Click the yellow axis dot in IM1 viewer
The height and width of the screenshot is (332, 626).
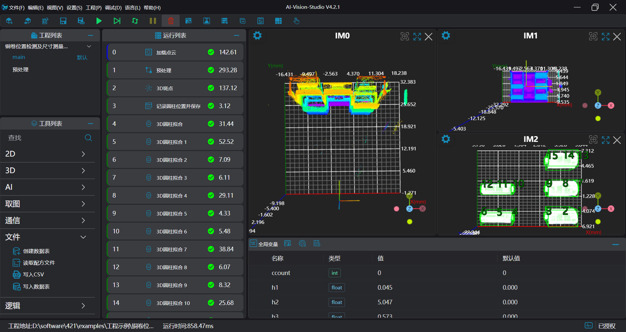coord(598,118)
